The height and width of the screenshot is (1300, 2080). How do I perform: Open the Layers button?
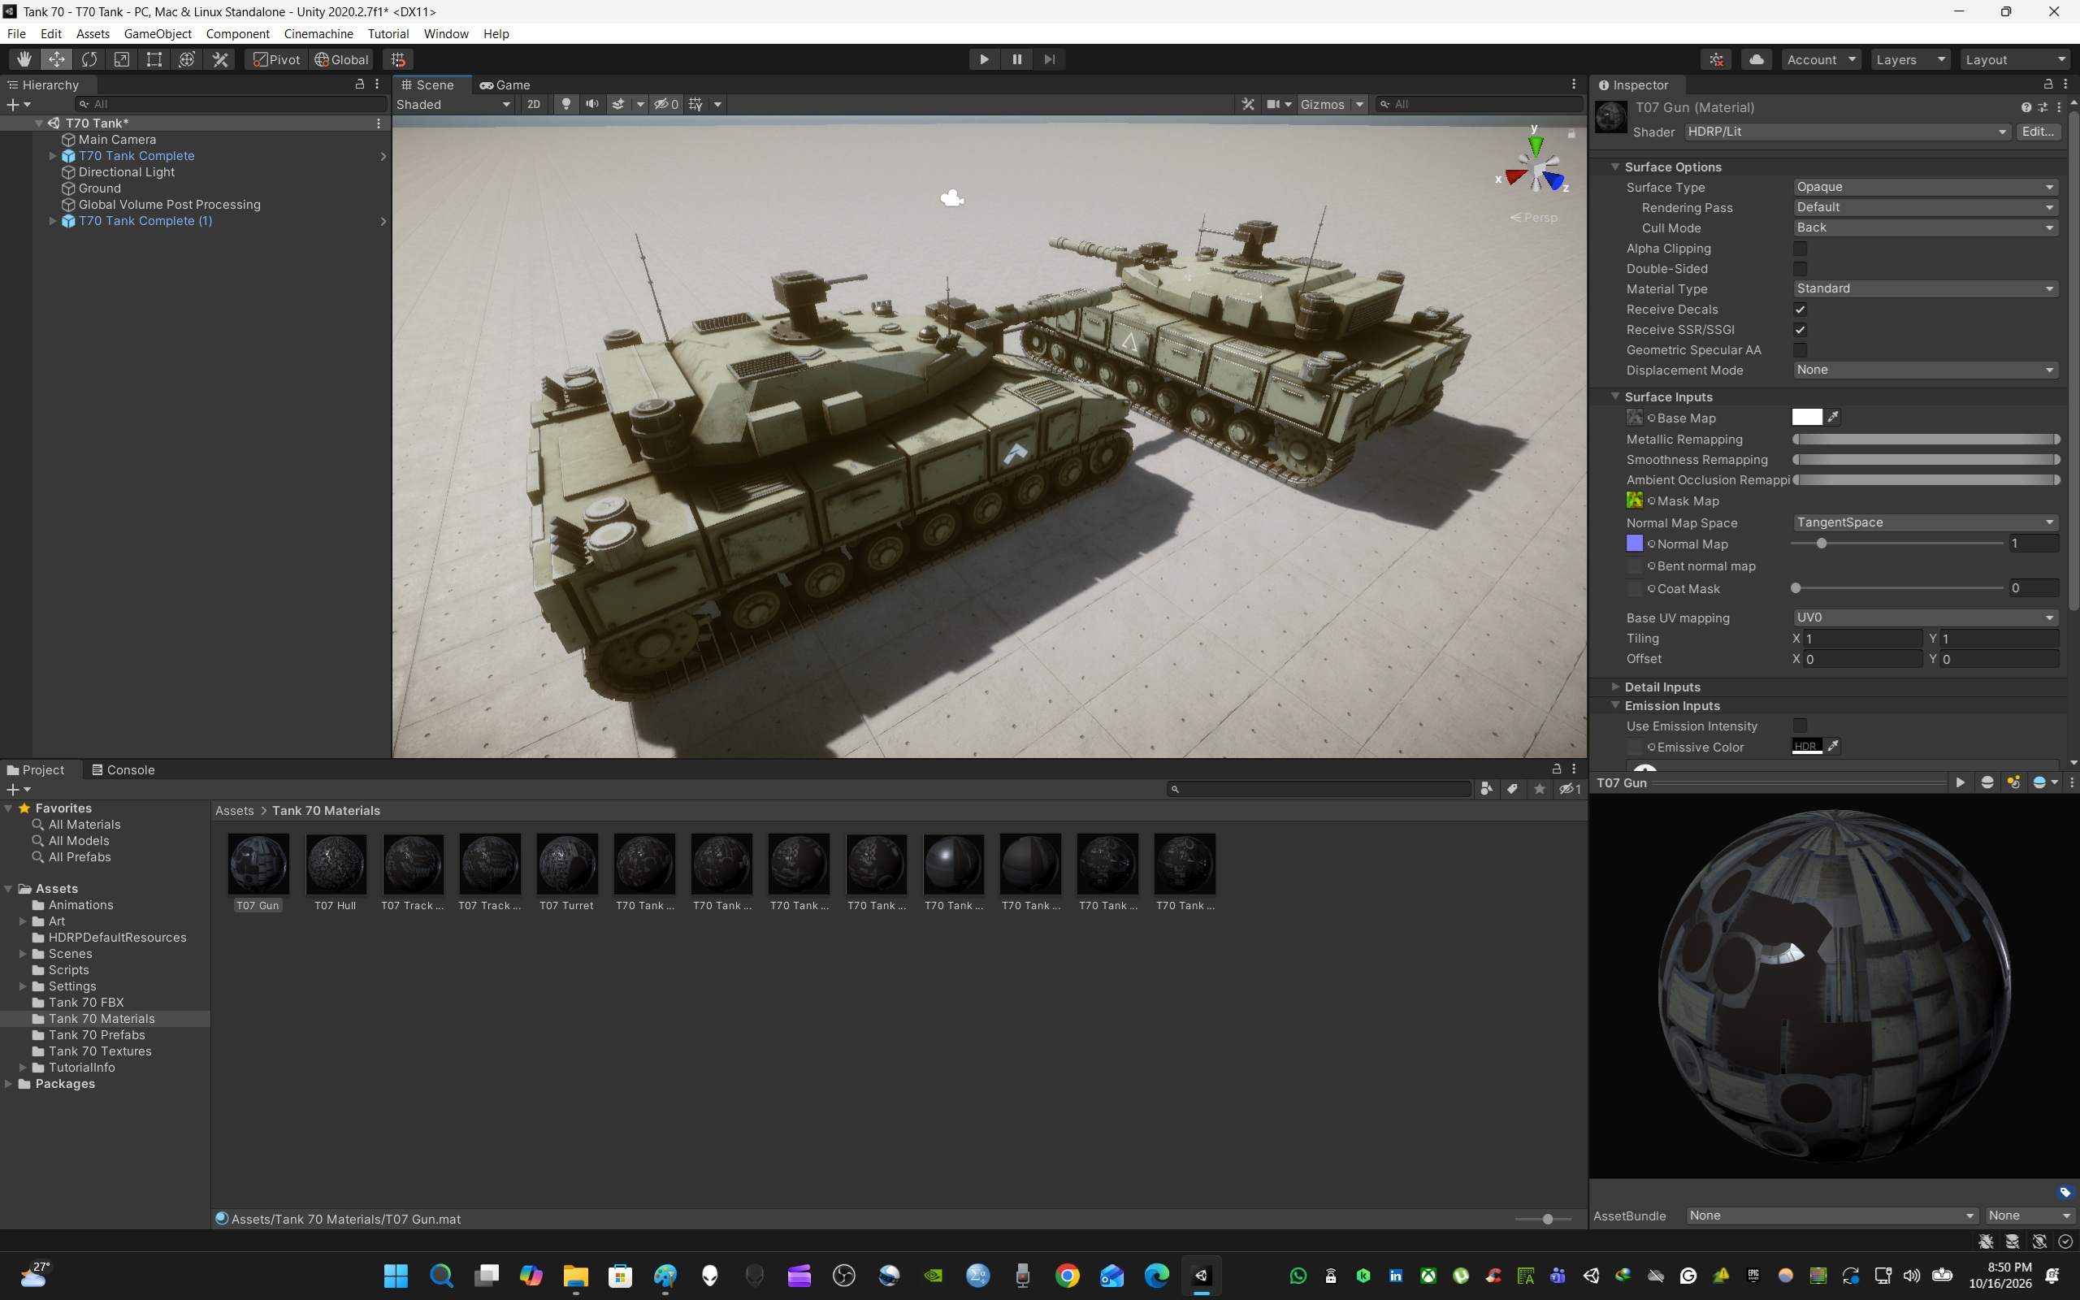coord(1911,59)
